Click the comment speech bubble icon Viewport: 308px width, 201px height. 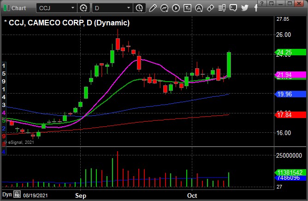(x=233, y=8)
